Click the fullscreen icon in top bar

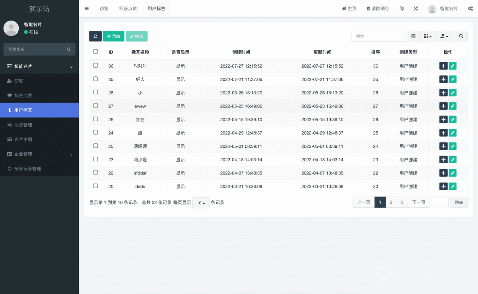(416, 8)
